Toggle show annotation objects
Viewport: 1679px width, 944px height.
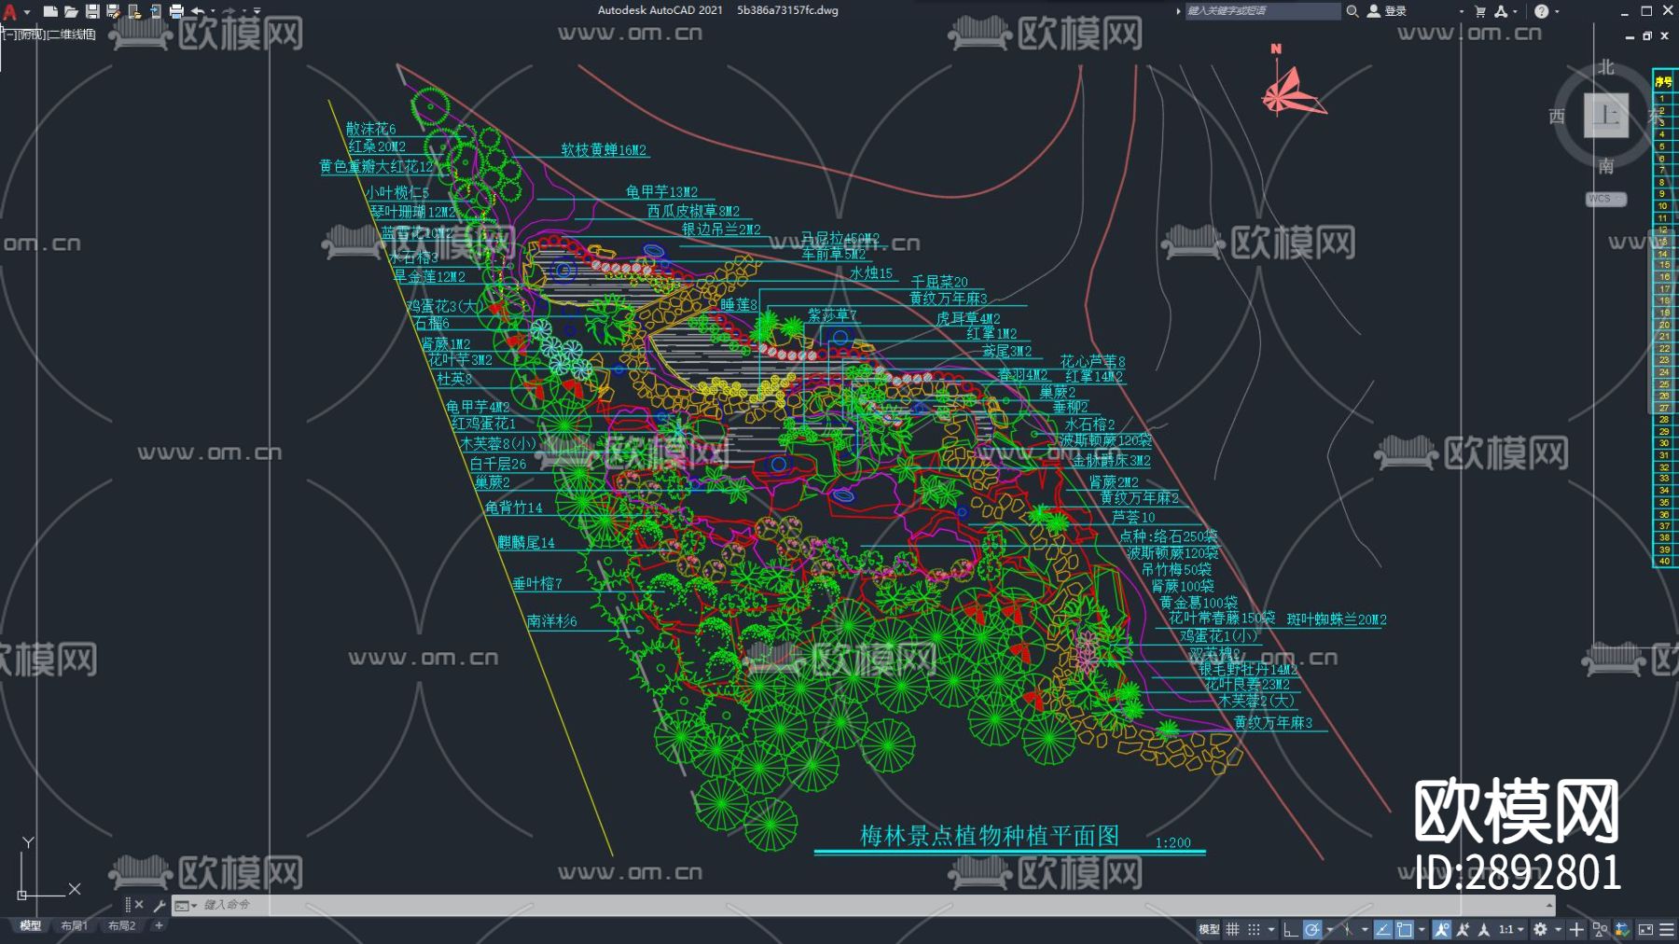[x=1441, y=929]
